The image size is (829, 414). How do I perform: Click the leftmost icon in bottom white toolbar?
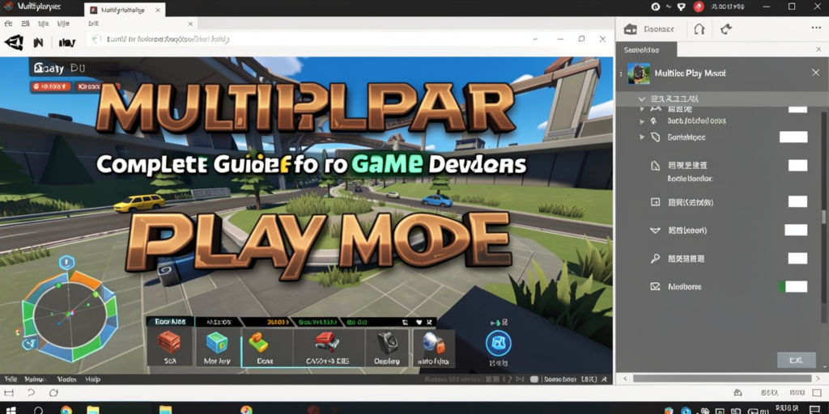8,393
